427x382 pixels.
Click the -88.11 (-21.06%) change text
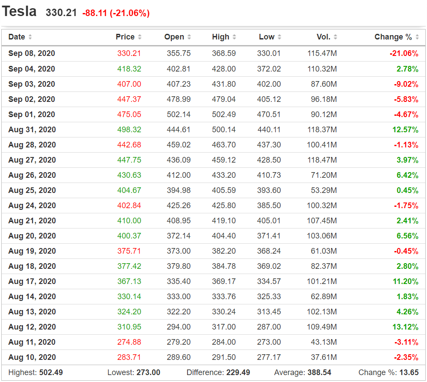pyautogui.click(x=116, y=13)
